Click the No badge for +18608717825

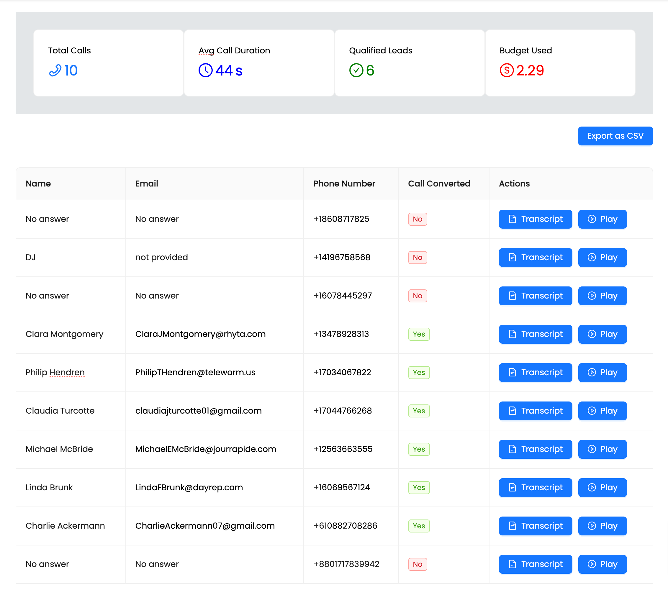coord(417,219)
